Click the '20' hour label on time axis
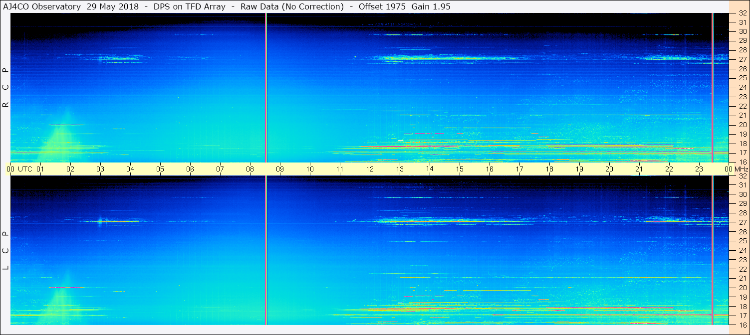750x335 pixels. point(609,169)
